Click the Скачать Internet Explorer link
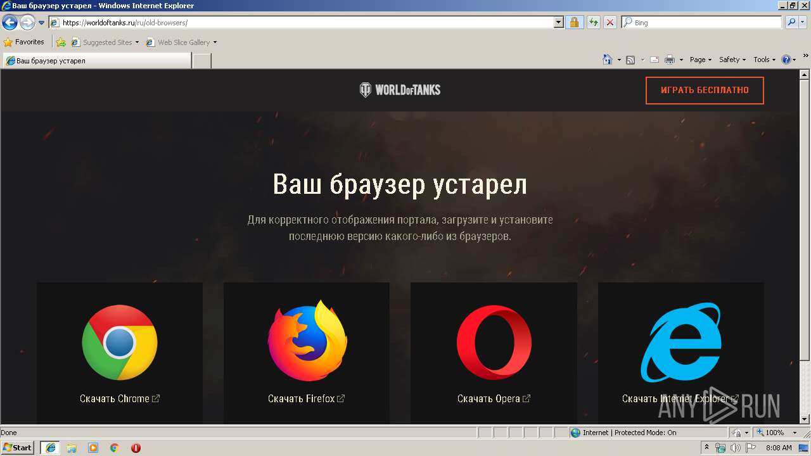The height and width of the screenshot is (456, 811). pyautogui.click(x=680, y=398)
